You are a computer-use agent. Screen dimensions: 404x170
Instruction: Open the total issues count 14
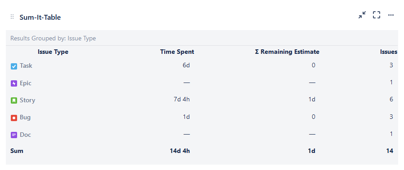(x=390, y=151)
